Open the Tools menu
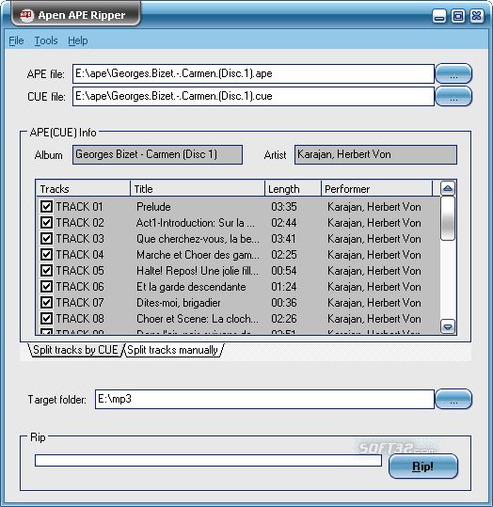The width and height of the screenshot is (493, 507). tap(46, 40)
